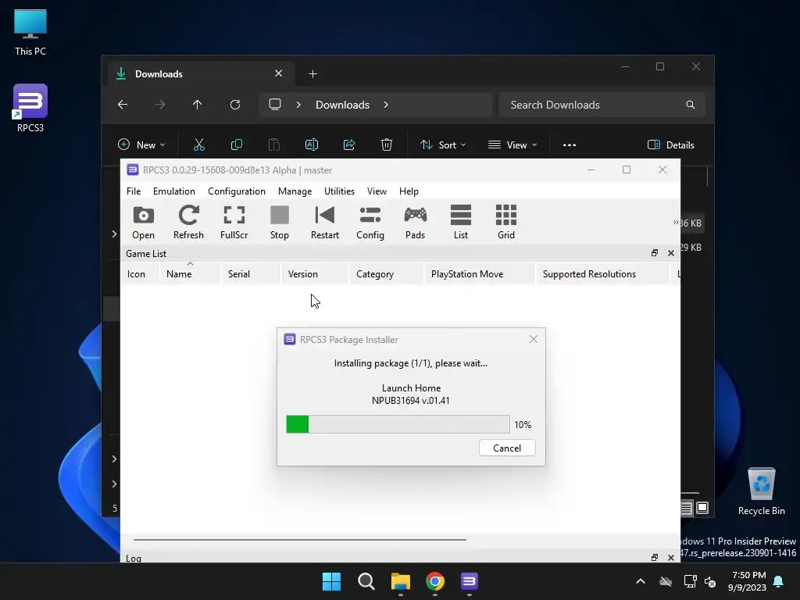Click the Stop emulation icon

(279, 222)
